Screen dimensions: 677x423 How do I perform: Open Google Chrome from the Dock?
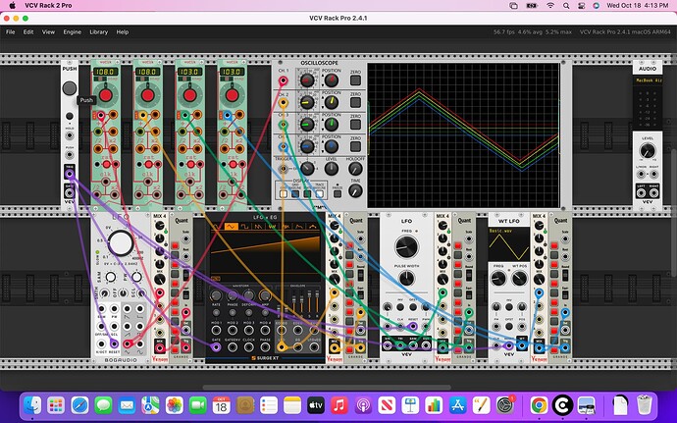click(x=539, y=405)
